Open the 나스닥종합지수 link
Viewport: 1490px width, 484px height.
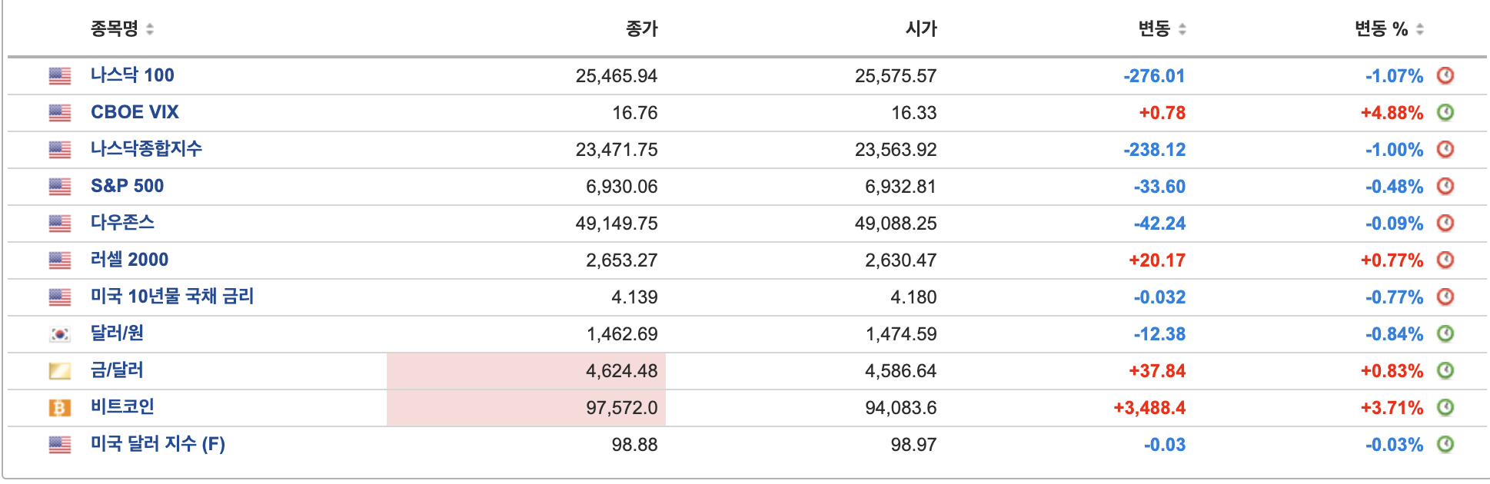tap(146, 148)
